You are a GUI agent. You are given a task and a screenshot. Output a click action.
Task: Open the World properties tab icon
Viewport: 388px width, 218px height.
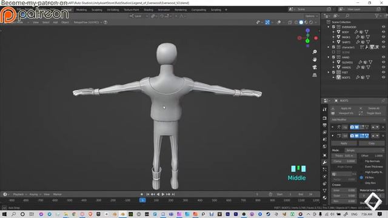point(325,147)
